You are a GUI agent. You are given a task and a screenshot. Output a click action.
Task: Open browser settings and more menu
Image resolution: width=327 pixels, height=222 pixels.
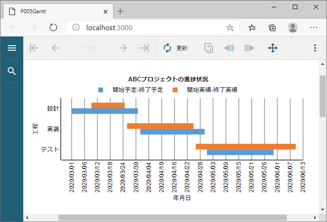314,27
